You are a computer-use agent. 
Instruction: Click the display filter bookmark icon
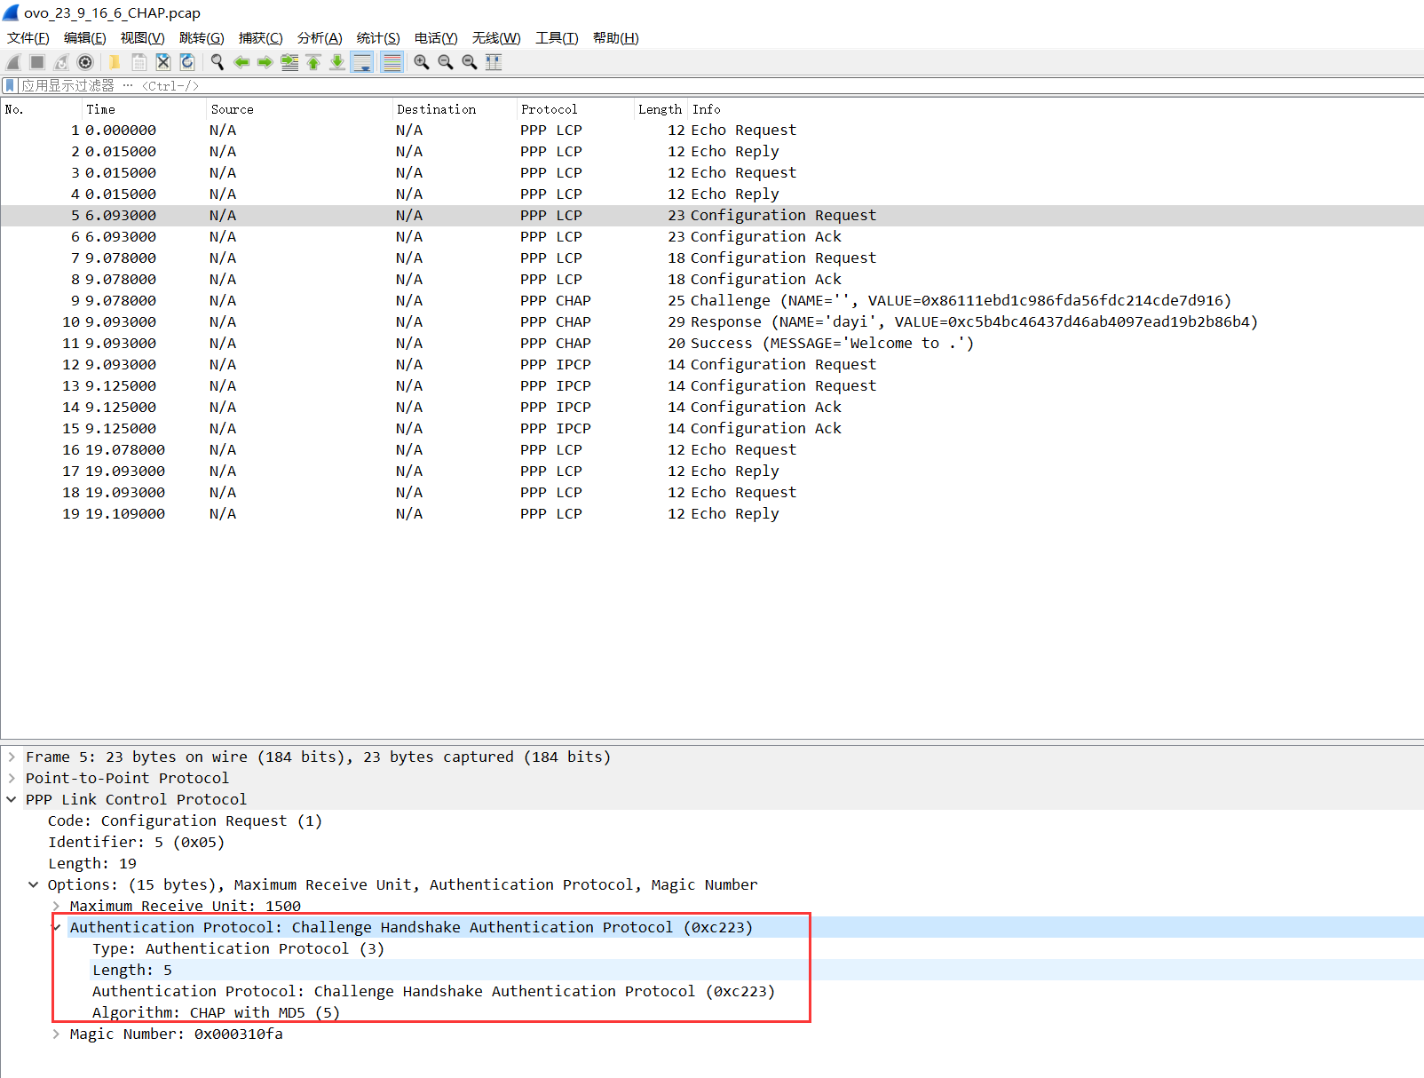pos(10,86)
